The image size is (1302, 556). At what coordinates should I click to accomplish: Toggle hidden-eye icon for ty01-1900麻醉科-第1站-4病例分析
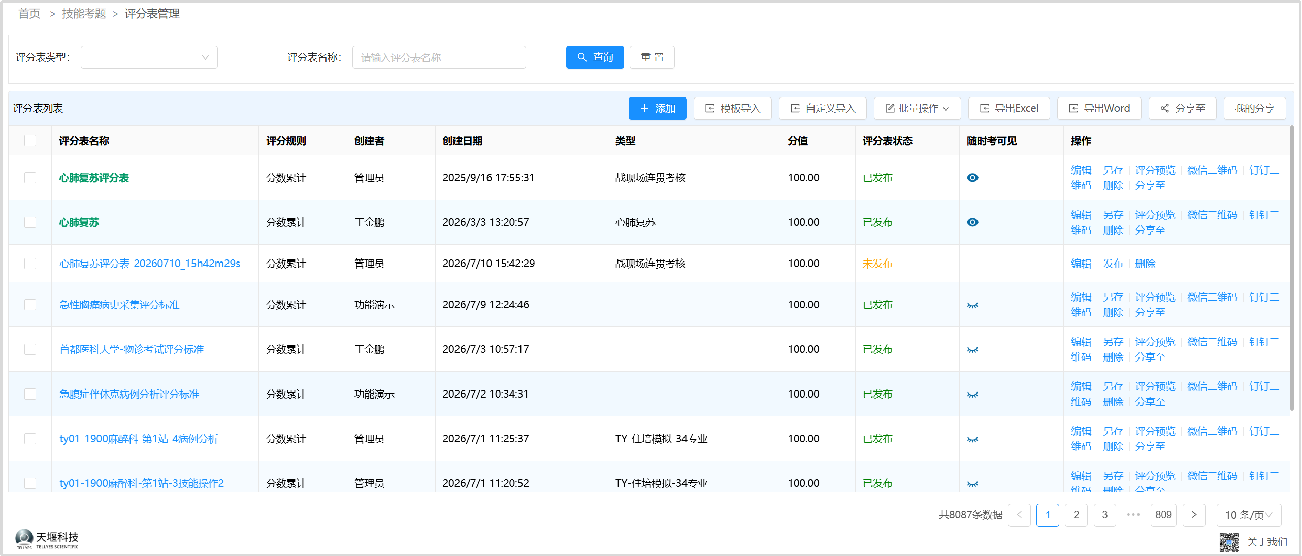click(x=972, y=439)
